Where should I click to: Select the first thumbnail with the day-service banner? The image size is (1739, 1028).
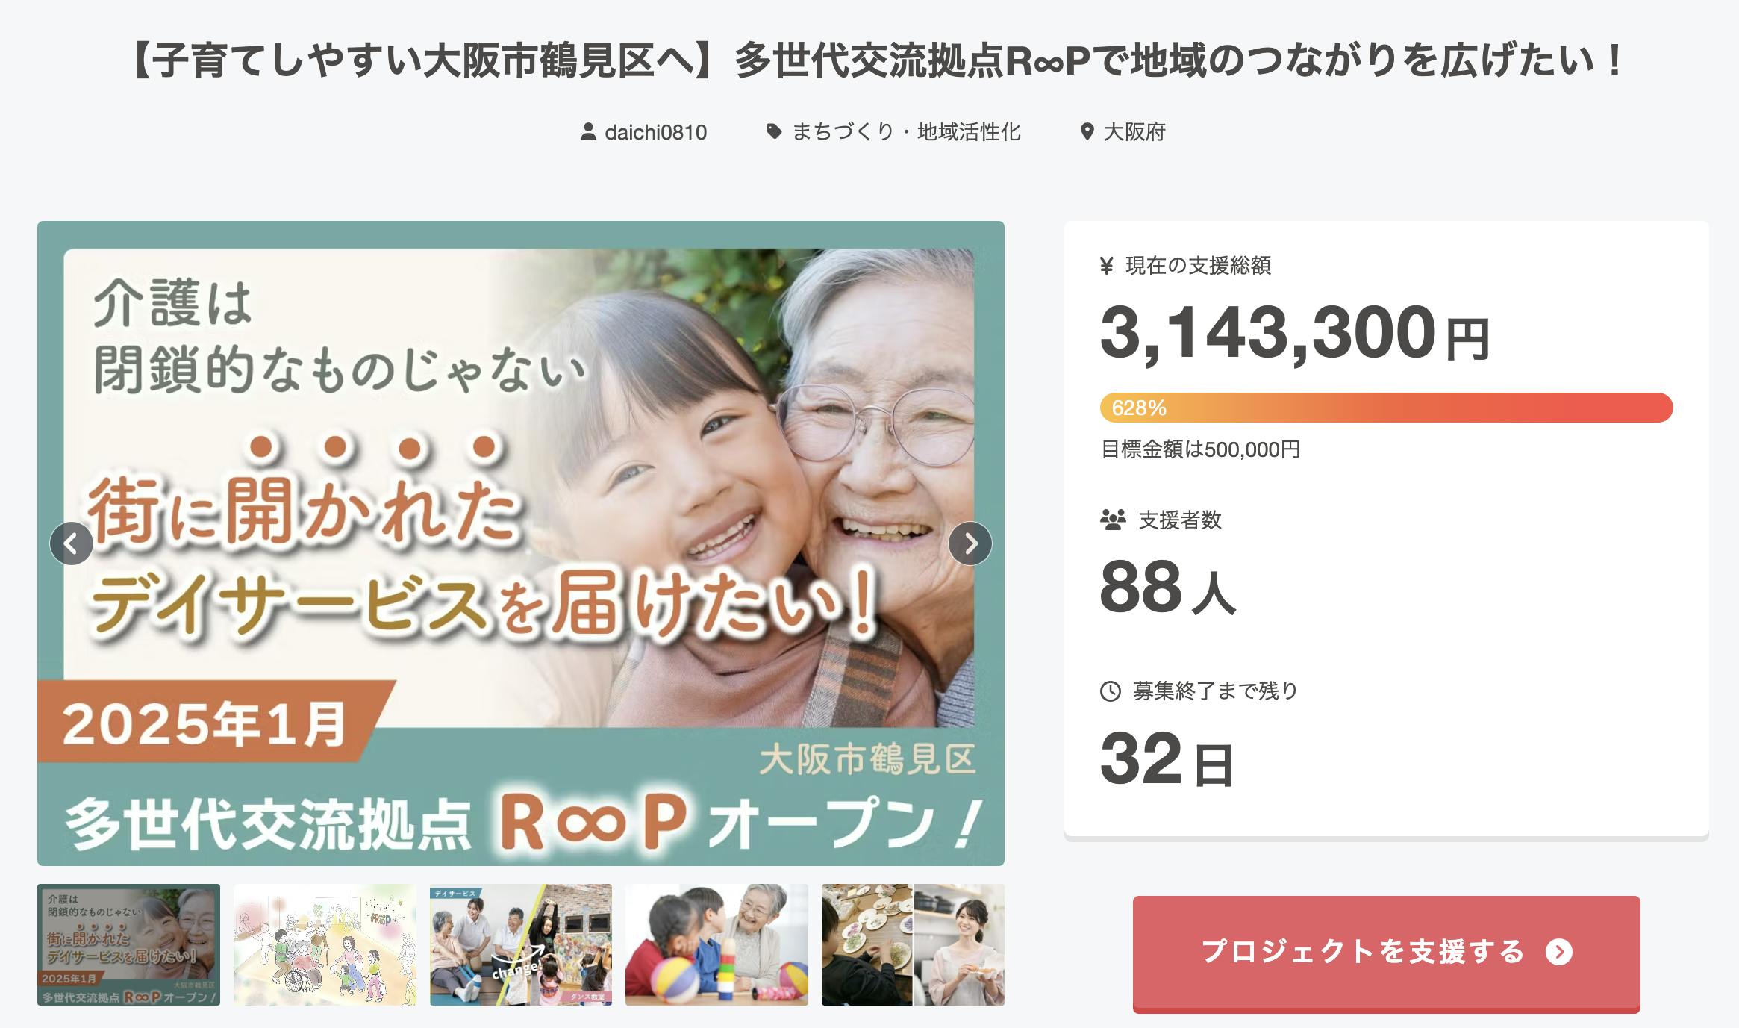pyautogui.click(x=128, y=944)
